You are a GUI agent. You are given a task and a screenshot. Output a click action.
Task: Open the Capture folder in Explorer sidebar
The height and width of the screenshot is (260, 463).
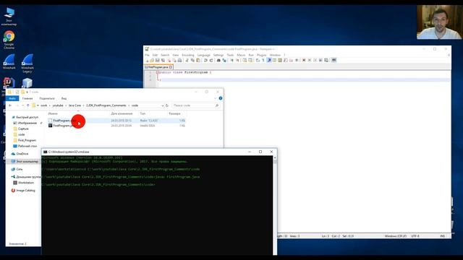click(23, 129)
